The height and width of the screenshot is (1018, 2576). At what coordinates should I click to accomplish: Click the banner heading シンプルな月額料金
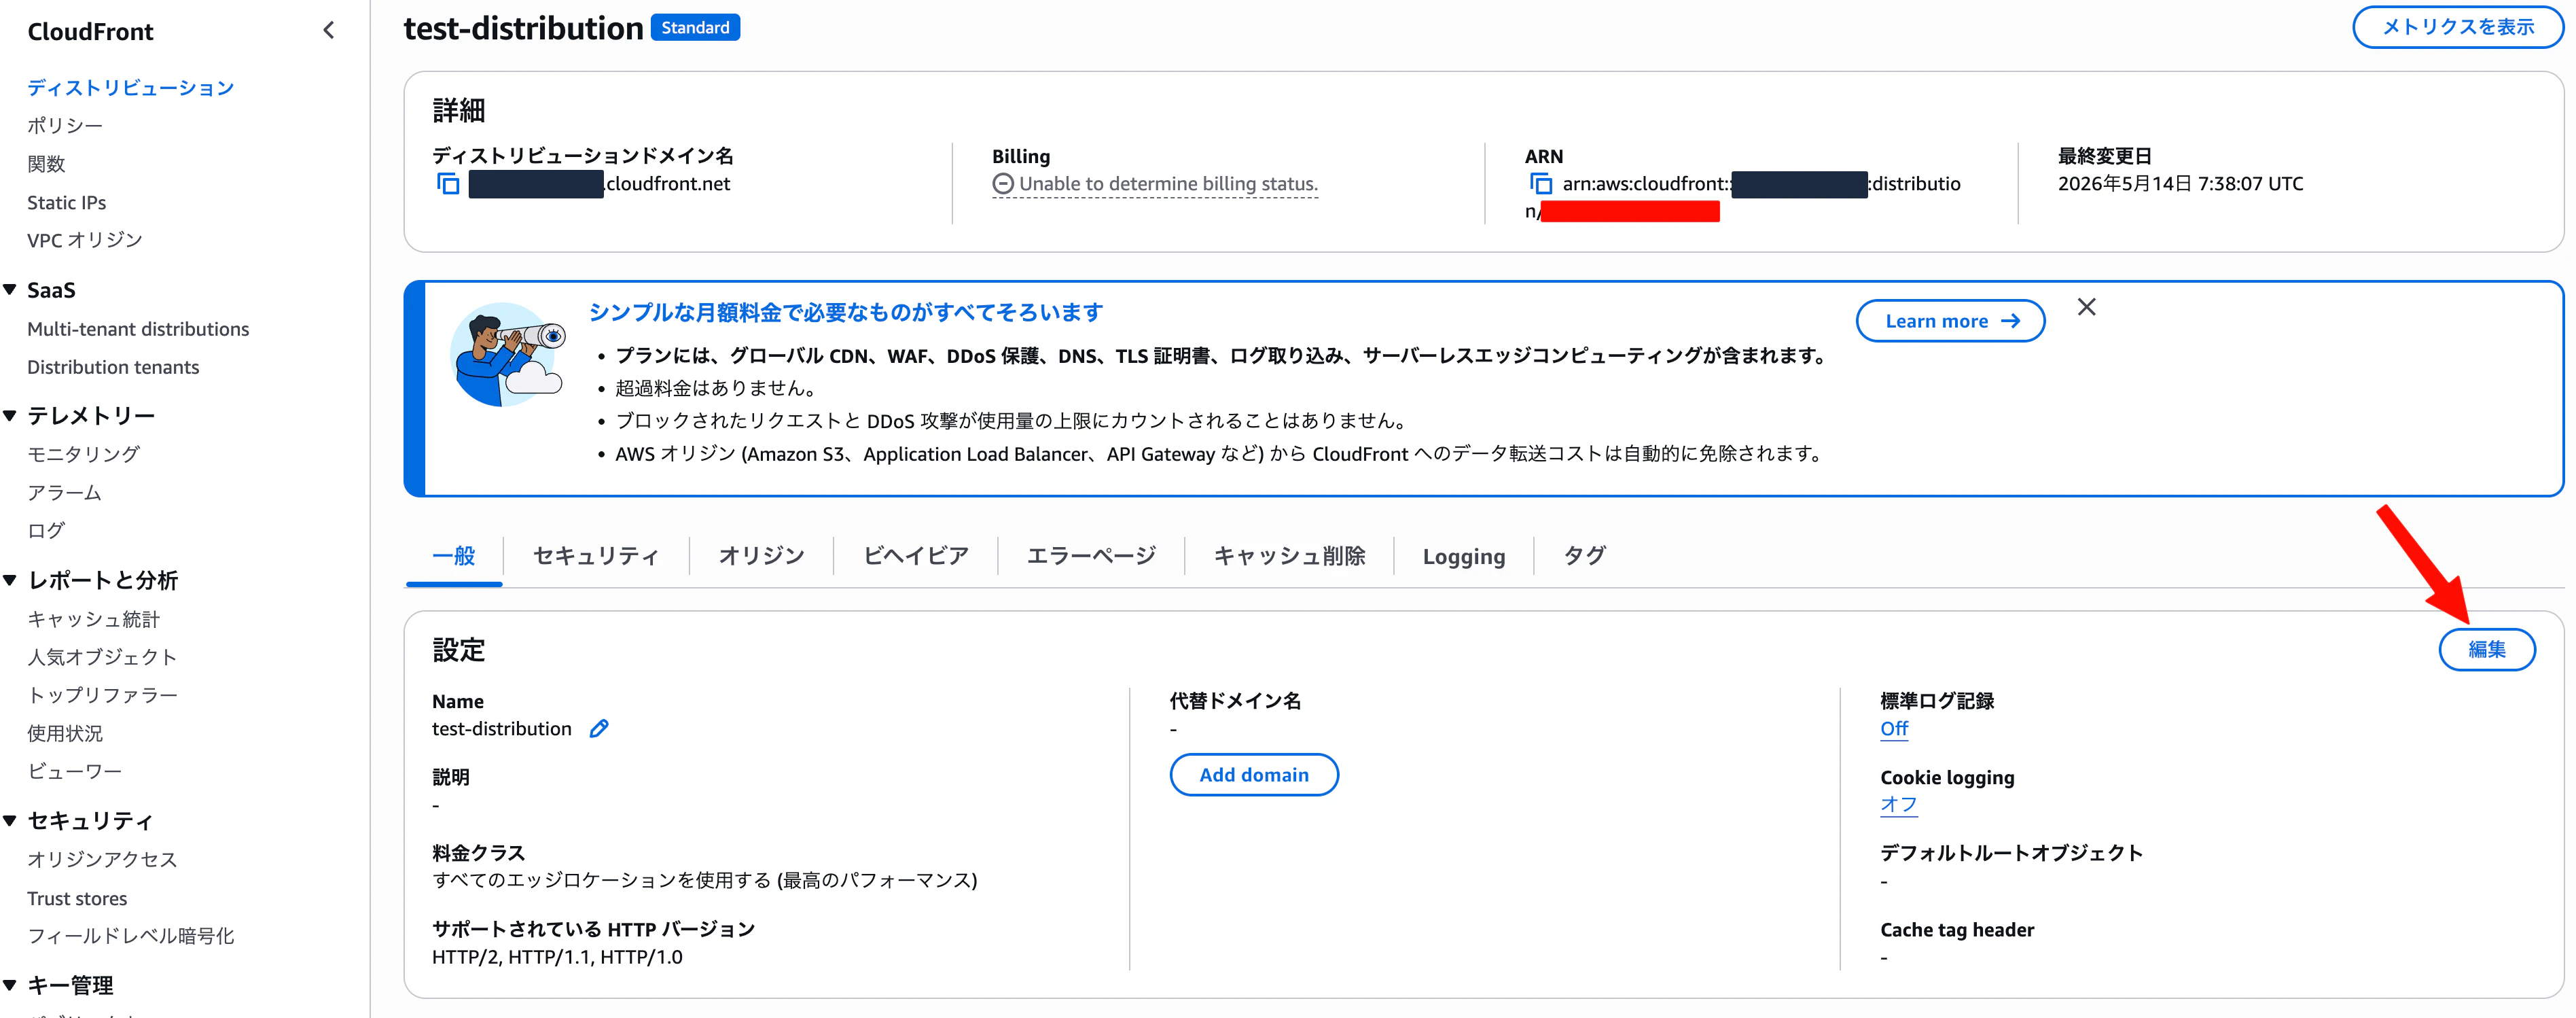click(x=845, y=312)
